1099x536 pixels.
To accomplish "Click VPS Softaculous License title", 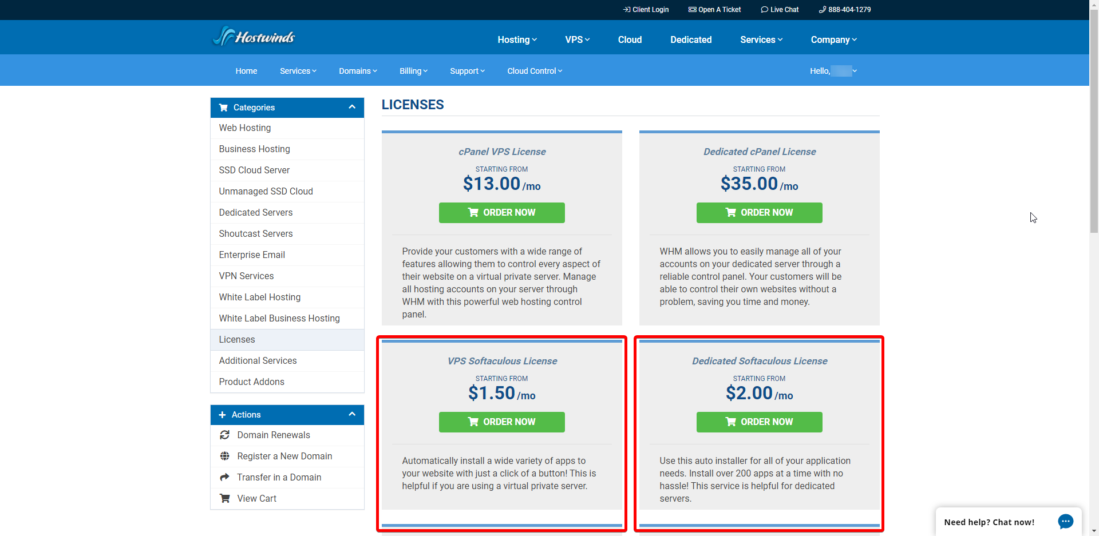I will click(502, 361).
